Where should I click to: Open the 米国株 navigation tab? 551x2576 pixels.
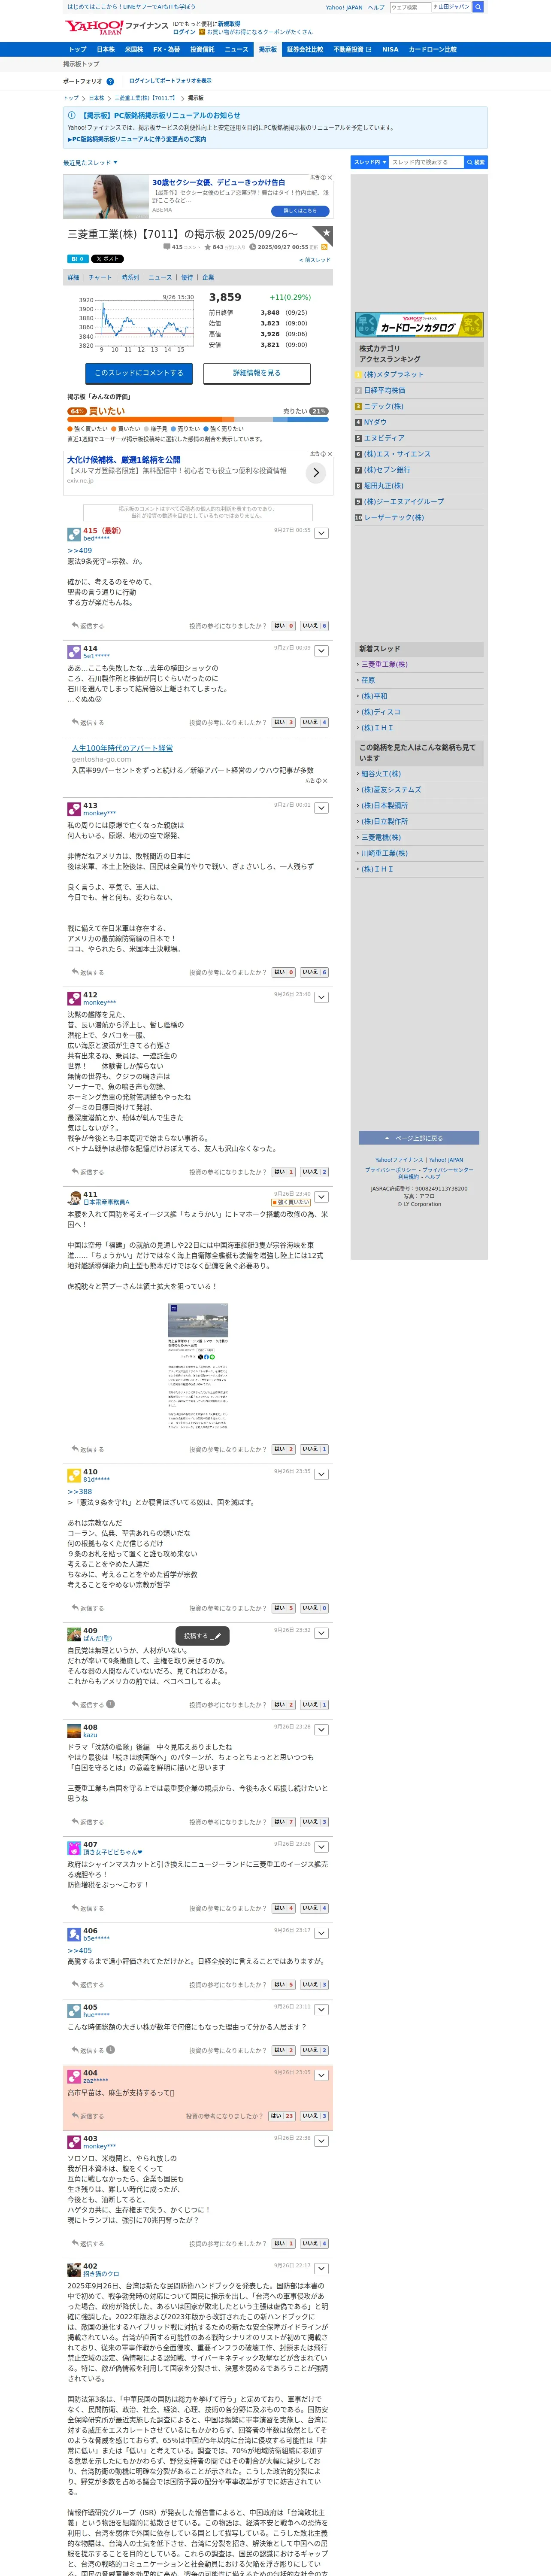[x=133, y=49]
